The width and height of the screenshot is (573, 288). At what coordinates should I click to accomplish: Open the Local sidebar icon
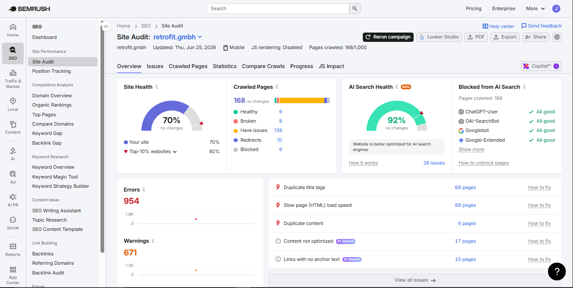coord(13,104)
